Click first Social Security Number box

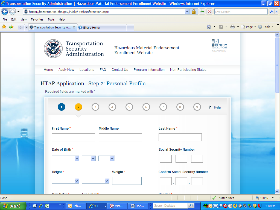166,159
